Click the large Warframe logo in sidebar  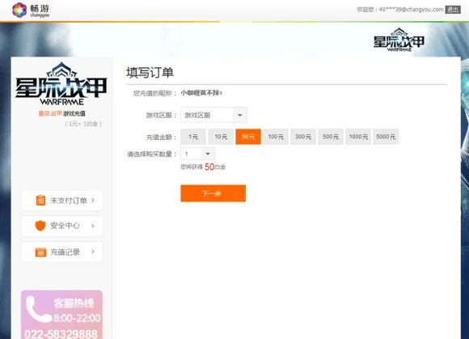point(61,83)
